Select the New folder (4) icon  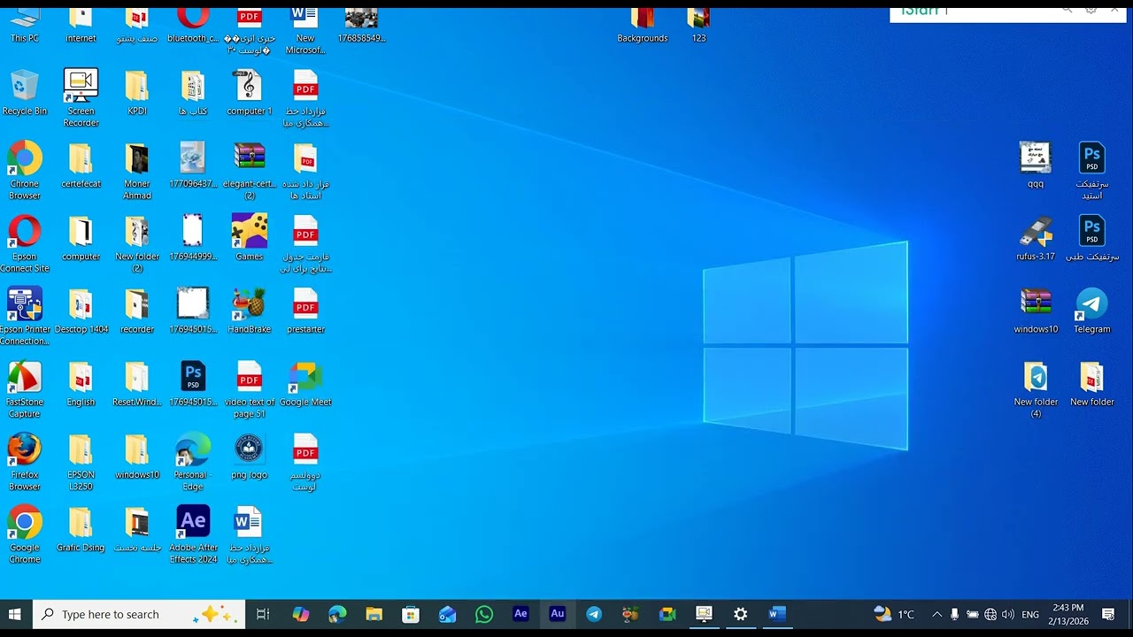(x=1036, y=389)
